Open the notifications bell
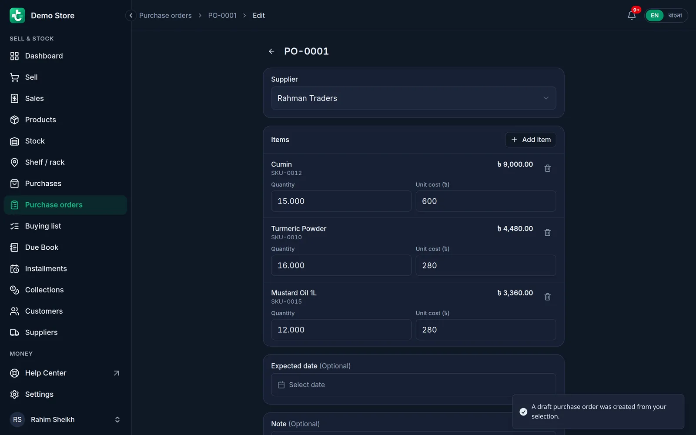Screen dimensions: 696x435 [632, 15]
